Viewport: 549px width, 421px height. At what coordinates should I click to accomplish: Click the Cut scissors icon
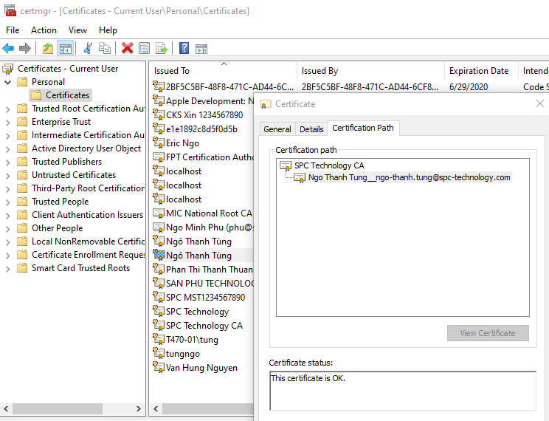click(88, 49)
